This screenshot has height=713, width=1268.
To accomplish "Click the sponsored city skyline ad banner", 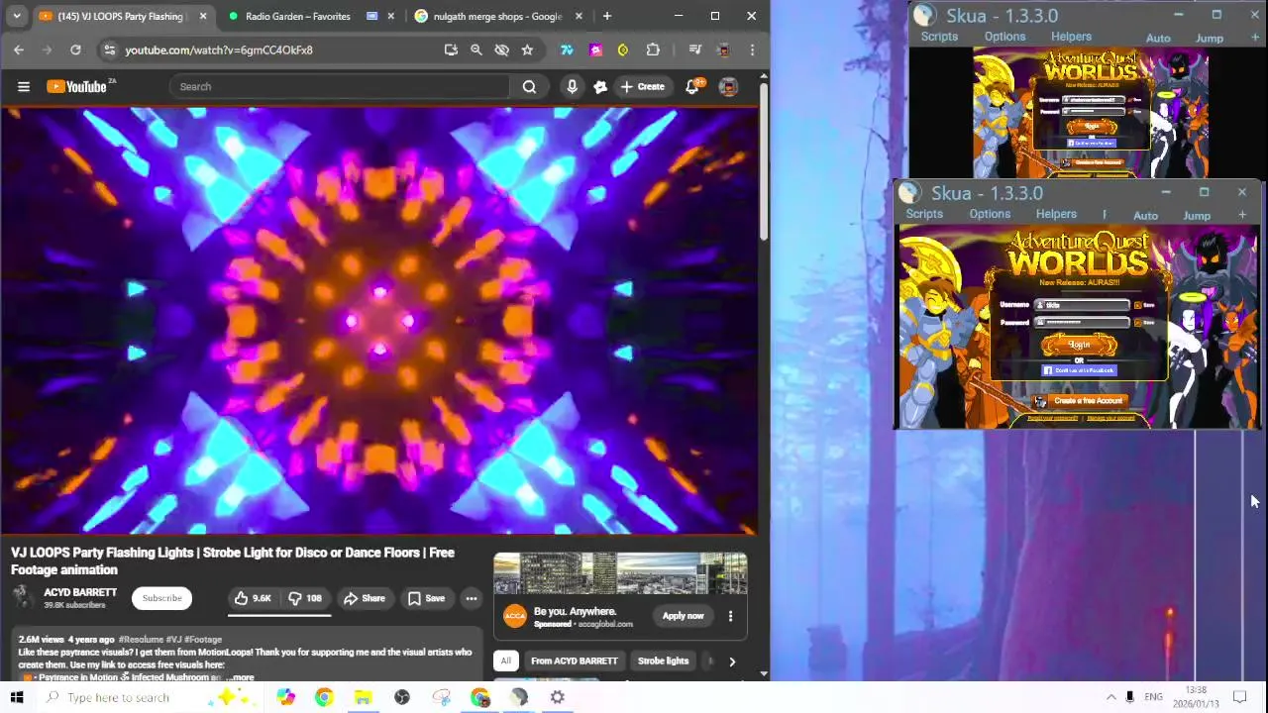I will [x=620, y=574].
